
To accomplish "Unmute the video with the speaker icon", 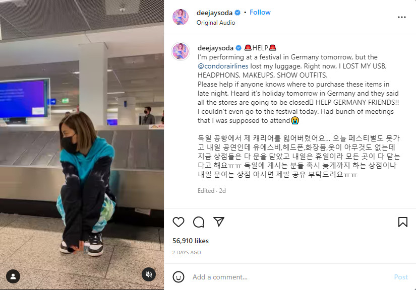I will coord(149,274).
